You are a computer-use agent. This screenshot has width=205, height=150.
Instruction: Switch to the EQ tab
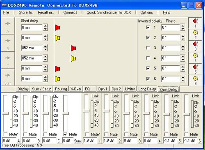pos(89,89)
